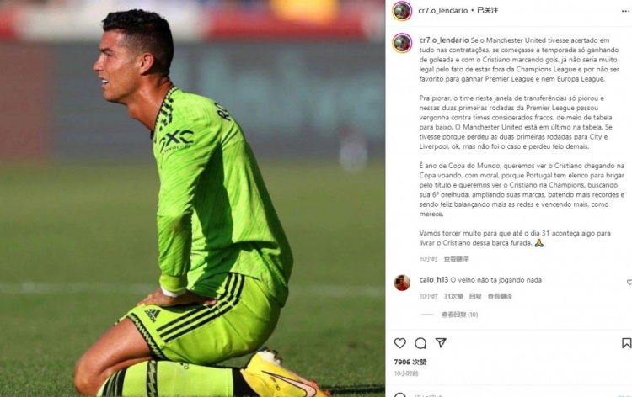This screenshot has height=397, width=632.
Task: Like caio_h13's comment with small heart
Action: [x=629, y=283]
